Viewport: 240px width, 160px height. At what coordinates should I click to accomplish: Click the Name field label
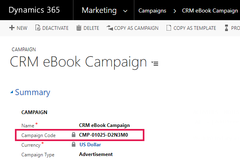tap(28, 126)
